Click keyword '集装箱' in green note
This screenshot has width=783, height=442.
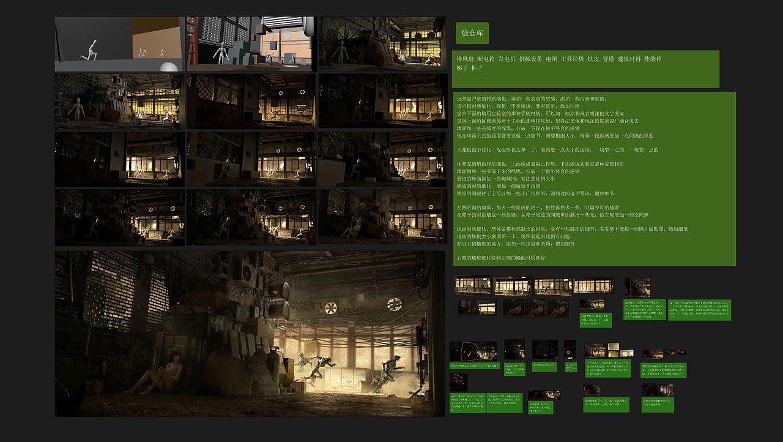click(653, 59)
